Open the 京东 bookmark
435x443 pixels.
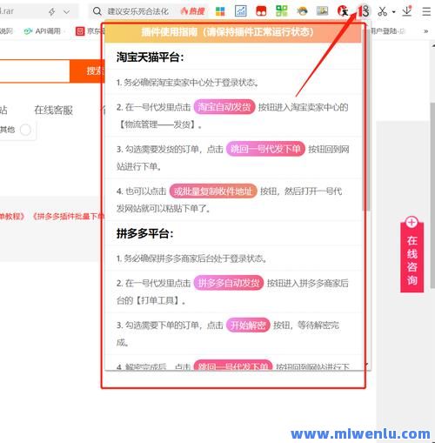tap(90, 31)
